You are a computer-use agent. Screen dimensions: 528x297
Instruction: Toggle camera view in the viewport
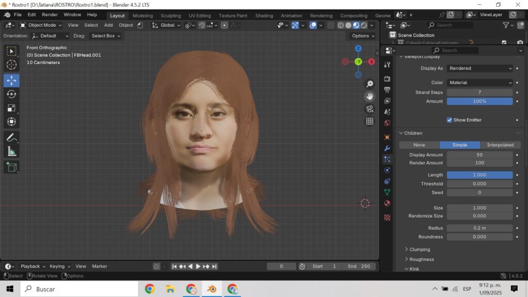coord(370,108)
